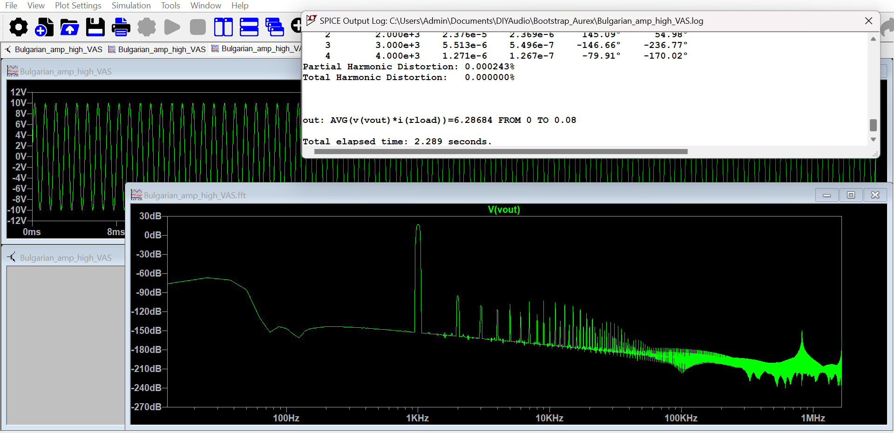Click the 1KHz frequency axis label
Viewport: 894px width, 433px height.
pos(417,418)
